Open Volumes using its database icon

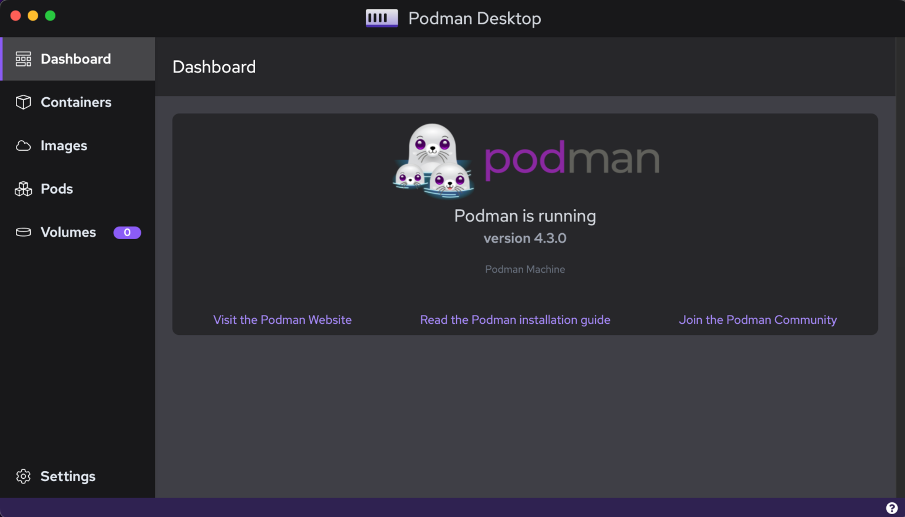(23, 232)
